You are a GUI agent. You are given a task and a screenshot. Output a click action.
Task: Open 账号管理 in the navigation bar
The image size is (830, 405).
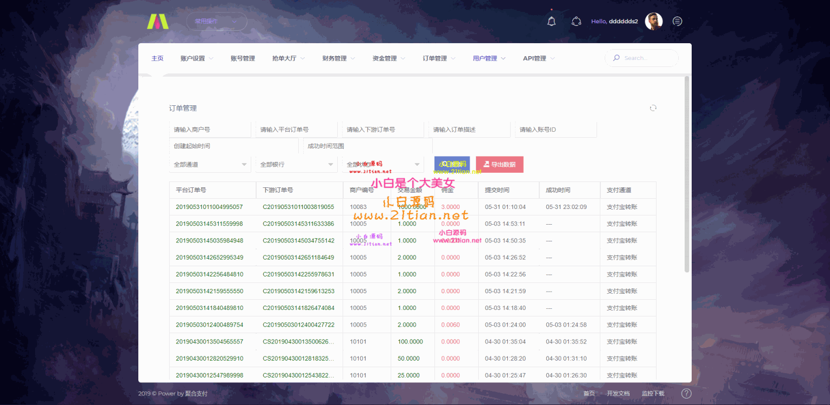tap(243, 58)
